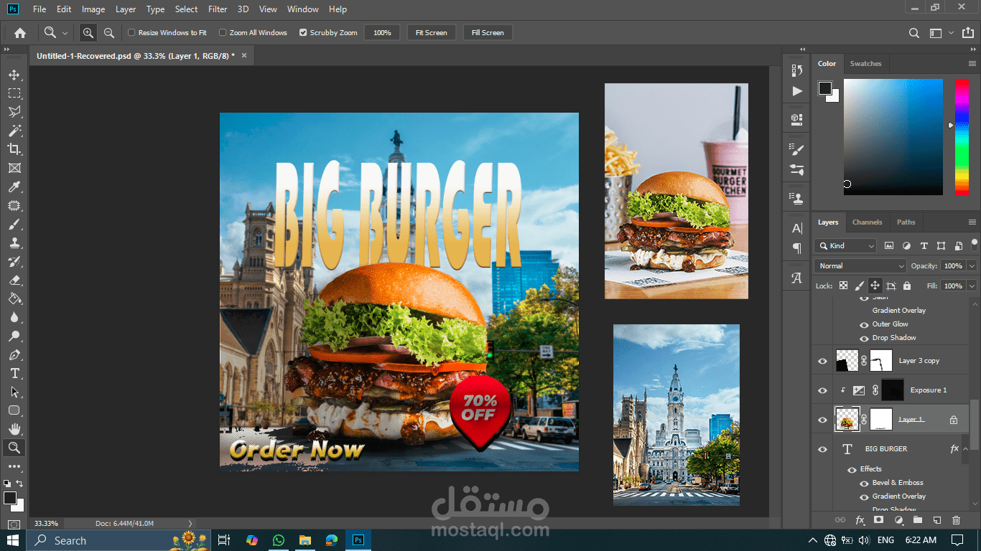Screen dimensions: 981x551
Task: Select the Rectangular Marquee tool
Action: click(14, 93)
